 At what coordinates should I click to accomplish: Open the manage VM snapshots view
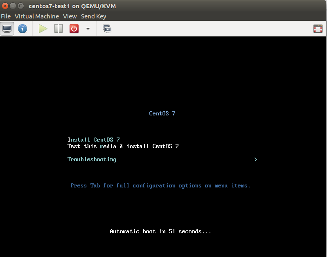(107, 29)
